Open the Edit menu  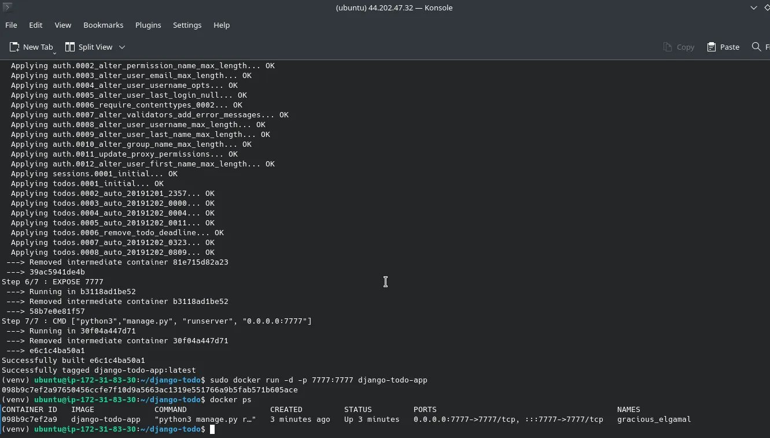tap(36, 25)
